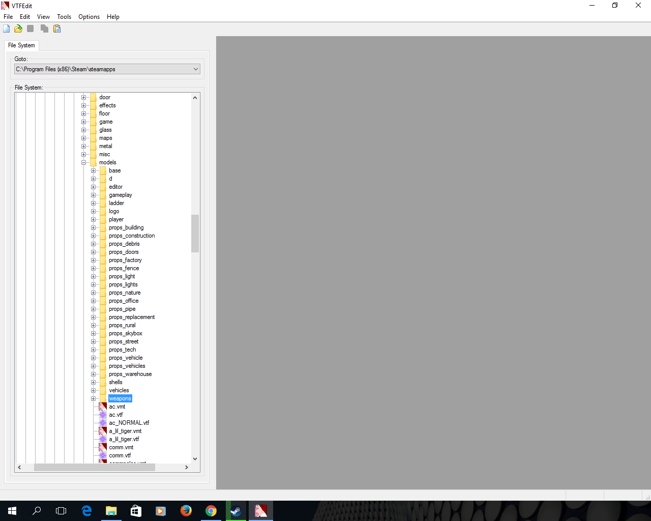651x521 pixels.
Task: Click the folder icon beside shells
Action: click(x=103, y=382)
